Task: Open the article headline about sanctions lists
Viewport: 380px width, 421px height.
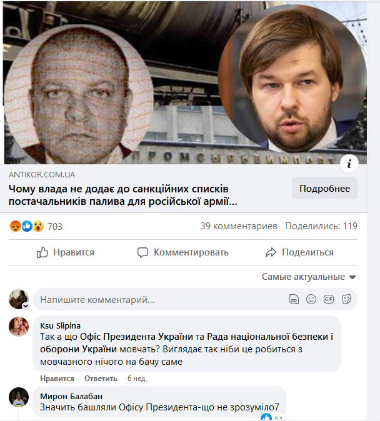Action: (123, 195)
